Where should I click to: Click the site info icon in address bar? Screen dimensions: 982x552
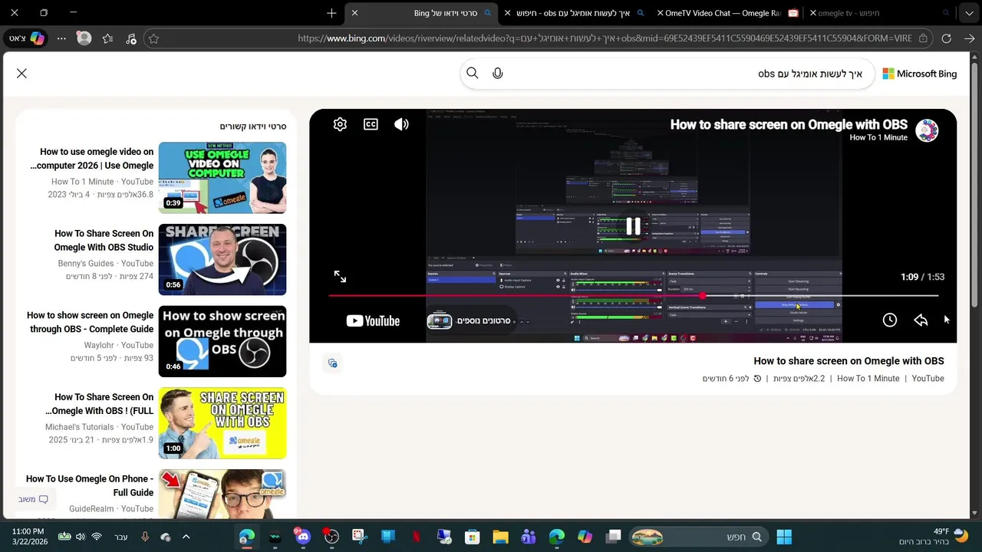click(923, 38)
